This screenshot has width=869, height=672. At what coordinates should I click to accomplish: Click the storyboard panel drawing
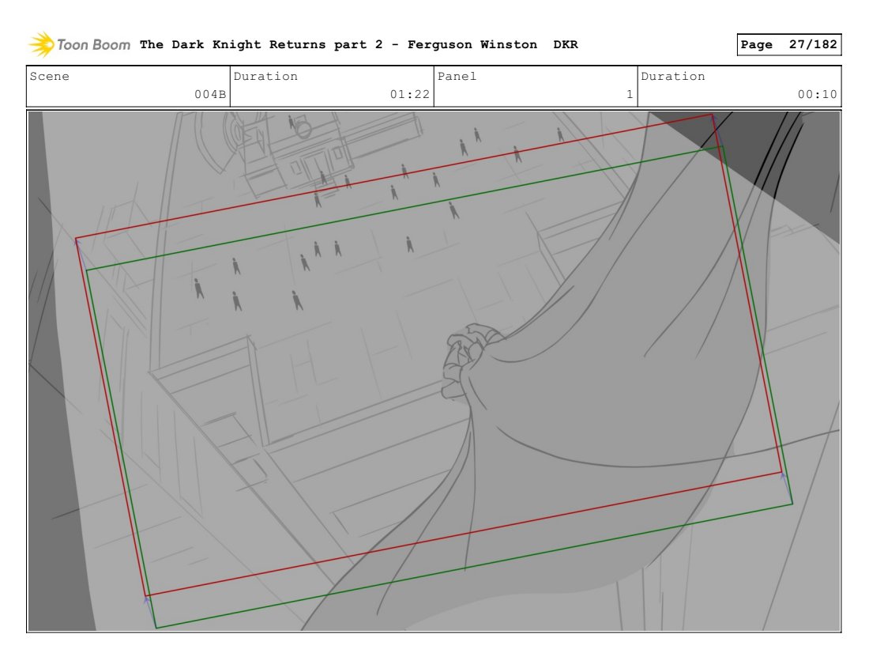point(434,371)
